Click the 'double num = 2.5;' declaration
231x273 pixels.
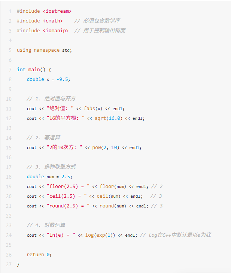[x=49, y=177]
